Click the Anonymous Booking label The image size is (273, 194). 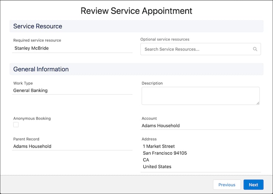pyautogui.click(x=32, y=119)
